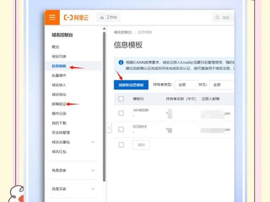The width and height of the screenshot is (270, 202).
Task: Open the 状态 dropdown
Action: click(222, 85)
